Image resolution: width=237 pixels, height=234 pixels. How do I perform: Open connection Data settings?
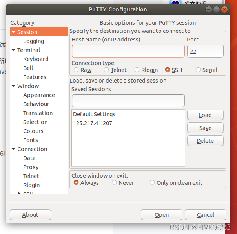(x=29, y=158)
